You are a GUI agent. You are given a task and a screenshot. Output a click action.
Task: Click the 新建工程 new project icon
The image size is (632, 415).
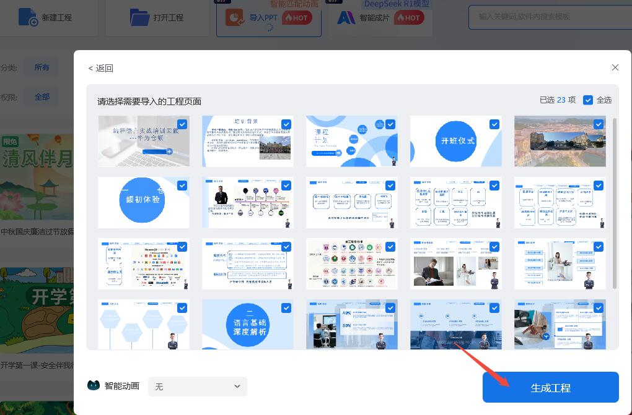pyautogui.click(x=28, y=17)
